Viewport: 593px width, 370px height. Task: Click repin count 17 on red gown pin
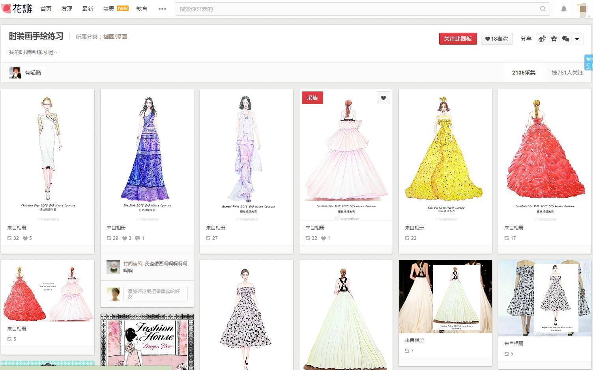(510, 238)
